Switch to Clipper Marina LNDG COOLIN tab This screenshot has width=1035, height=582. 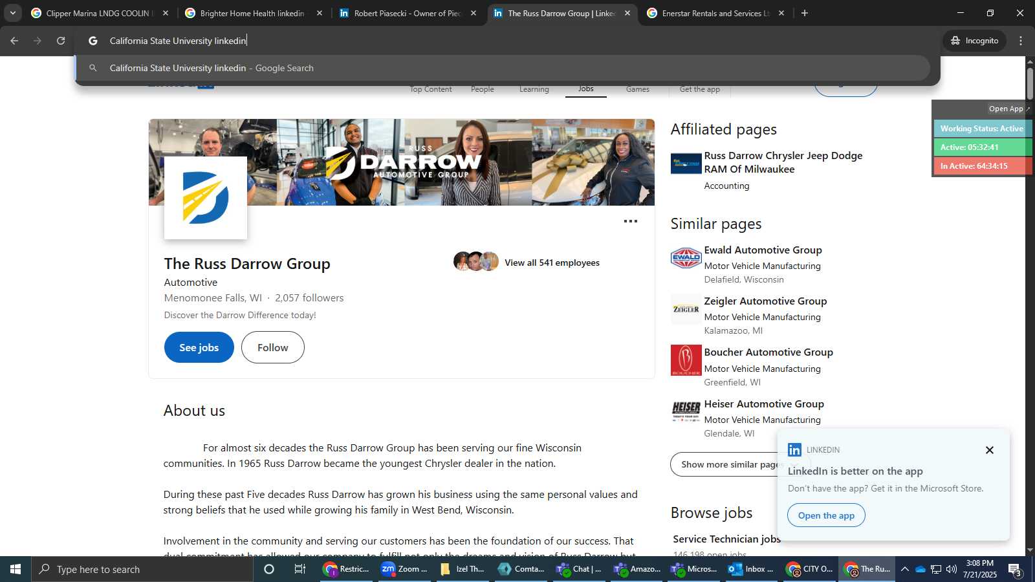99,13
